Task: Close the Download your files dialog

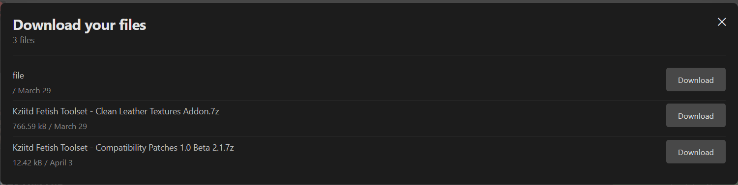Action: click(x=721, y=22)
